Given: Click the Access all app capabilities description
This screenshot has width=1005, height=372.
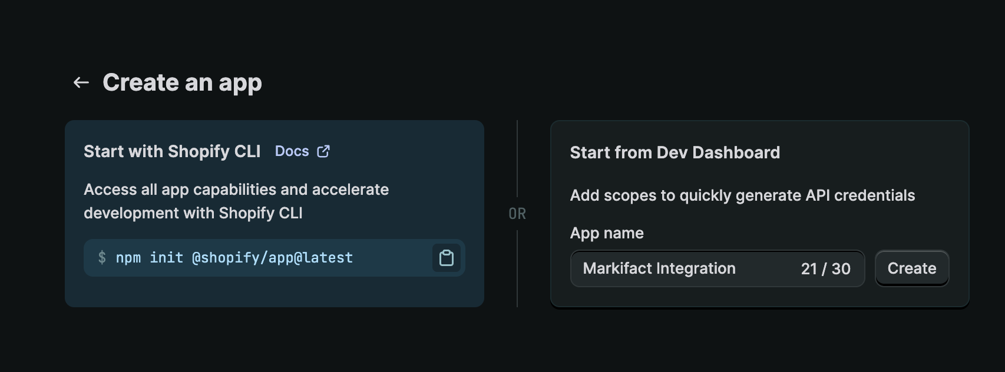Looking at the screenshot, I should [236, 201].
